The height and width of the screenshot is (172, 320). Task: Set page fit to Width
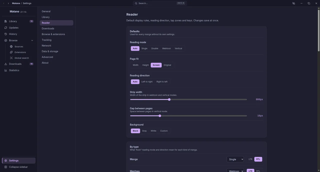(135, 65)
